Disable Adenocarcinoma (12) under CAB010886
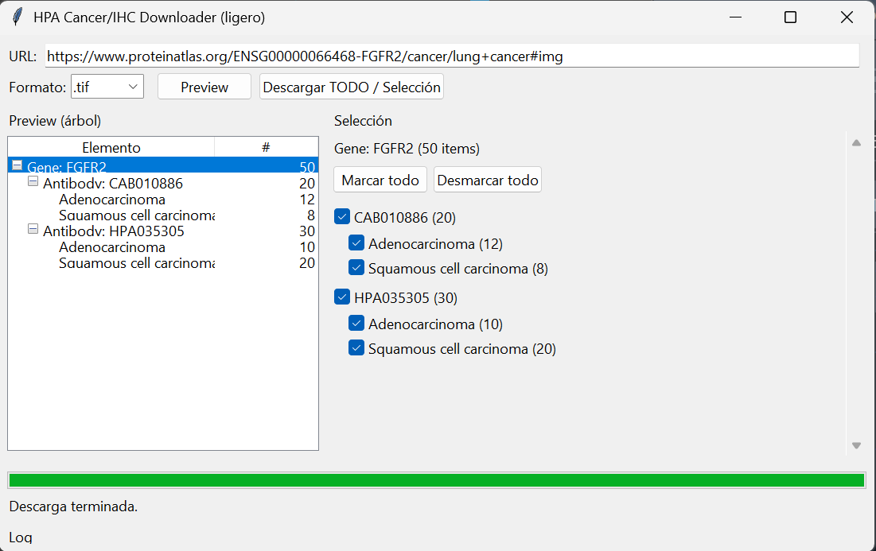 coord(356,243)
